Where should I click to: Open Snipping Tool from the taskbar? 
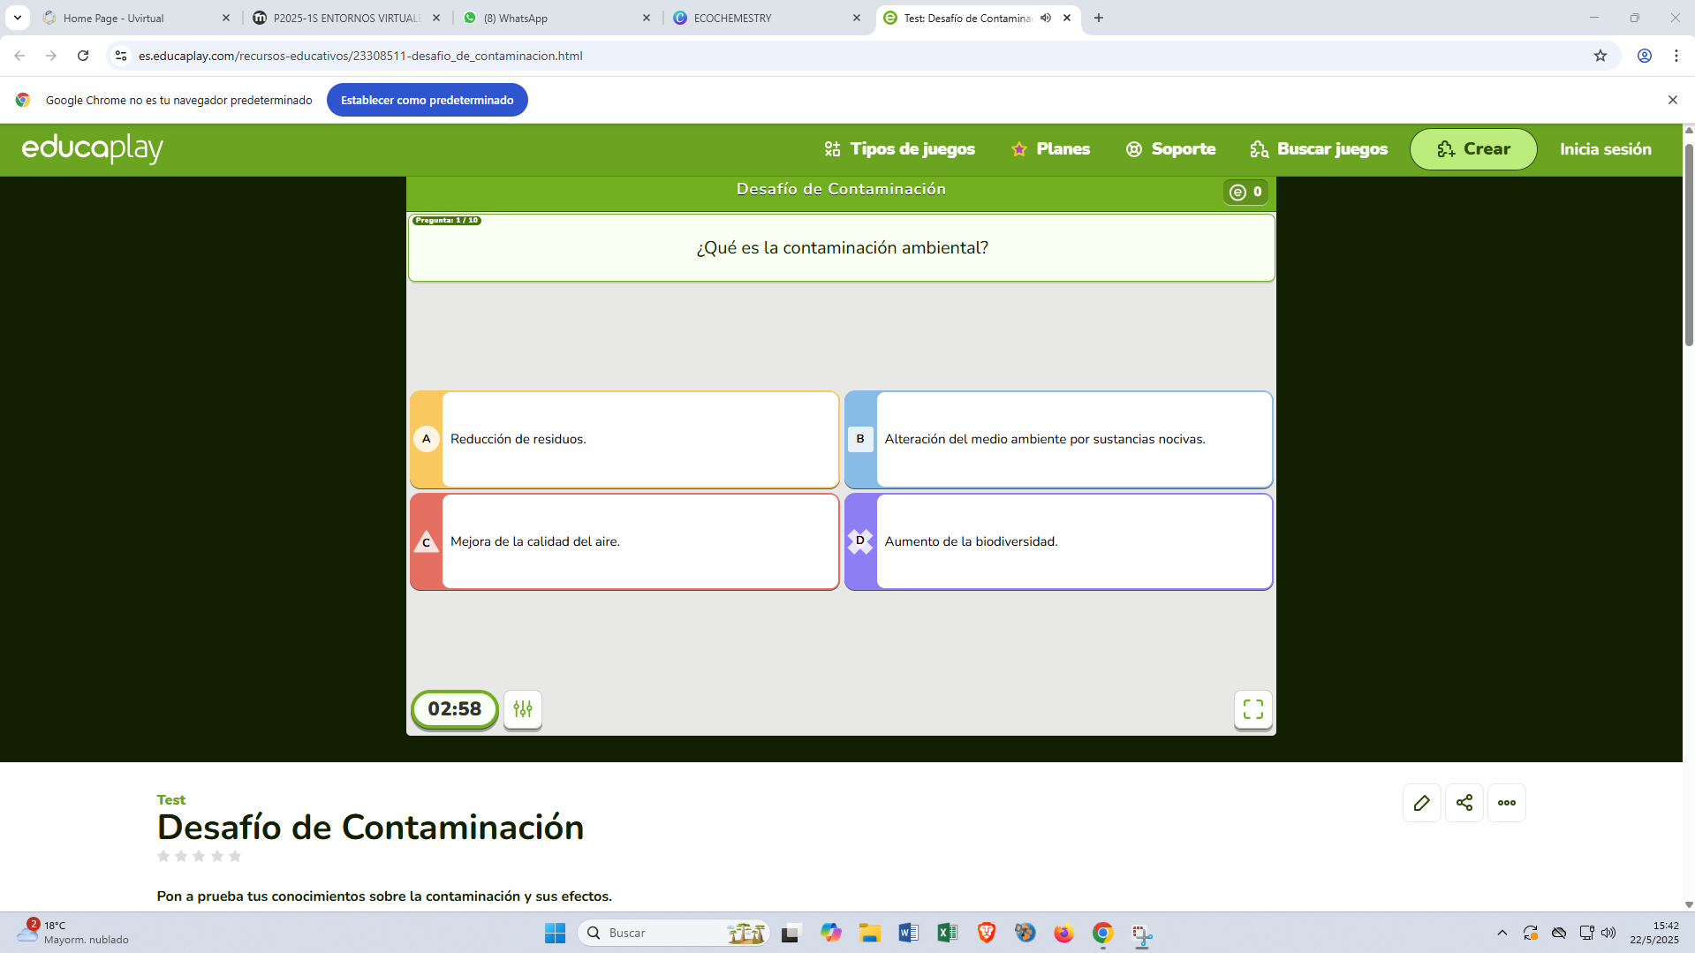coord(1141,934)
